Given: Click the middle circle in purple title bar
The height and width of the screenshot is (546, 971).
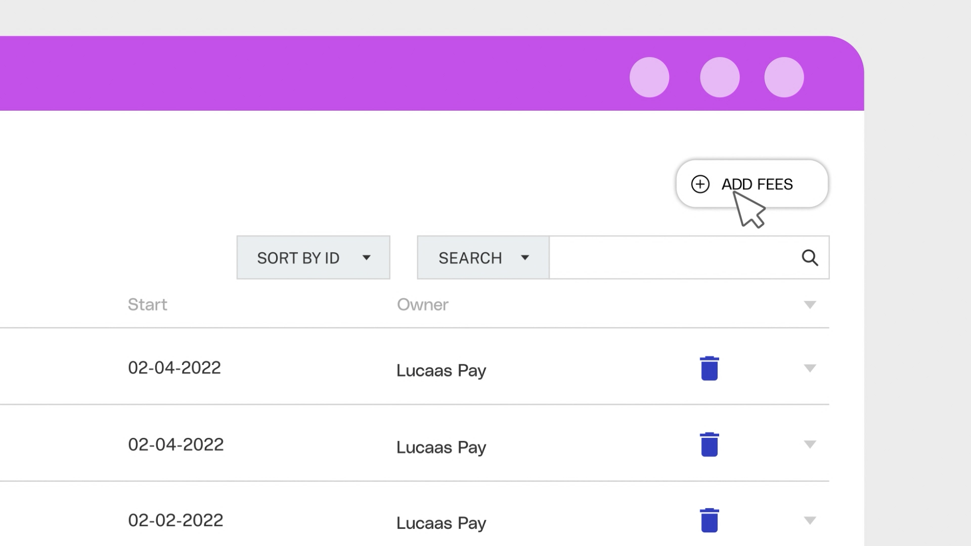Looking at the screenshot, I should click(720, 77).
